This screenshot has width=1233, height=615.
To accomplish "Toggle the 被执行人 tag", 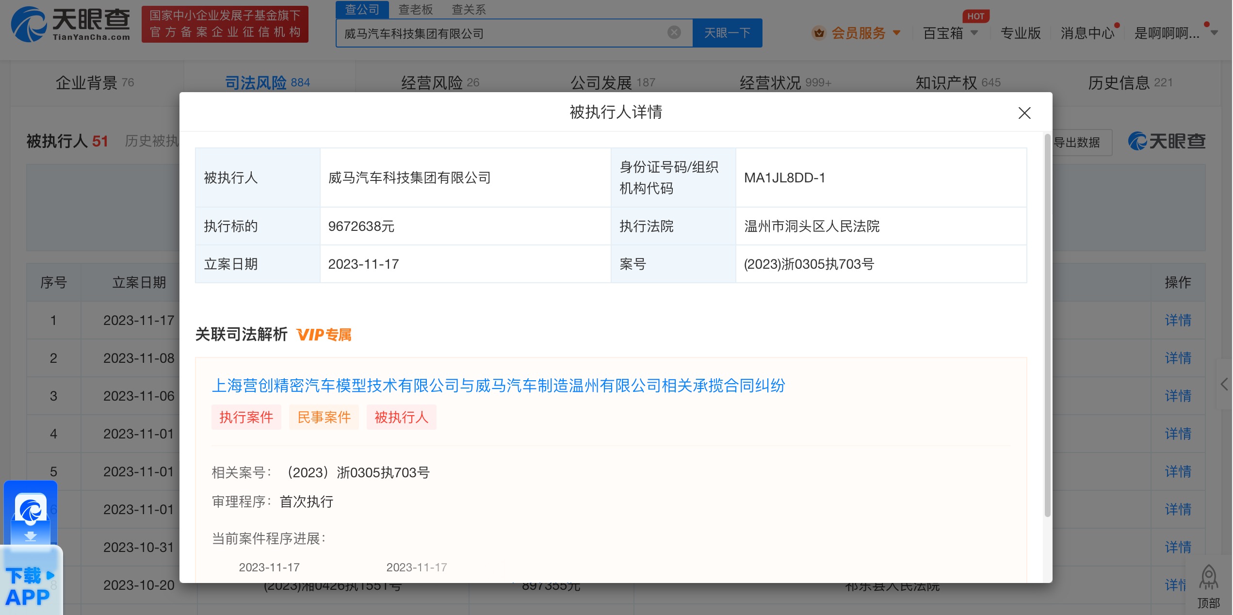I will [401, 417].
